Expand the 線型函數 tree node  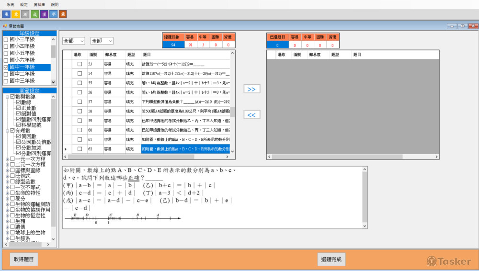[x=7, y=181]
